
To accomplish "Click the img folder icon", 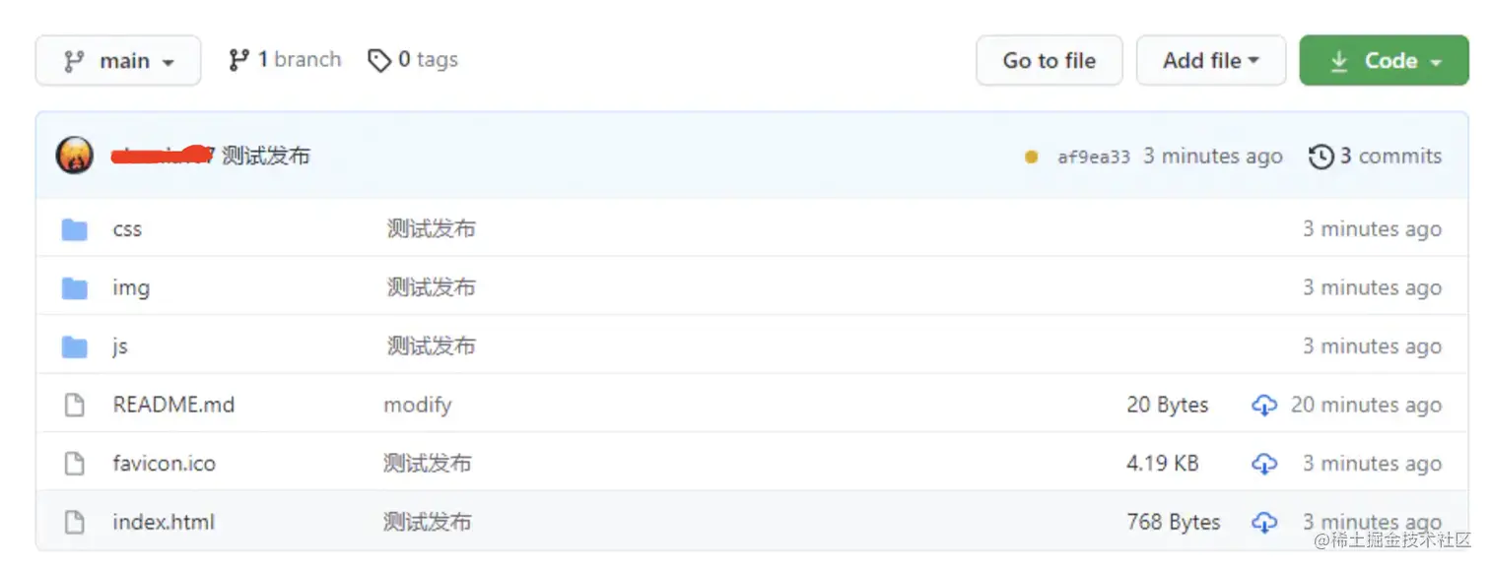I will tap(75, 287).
